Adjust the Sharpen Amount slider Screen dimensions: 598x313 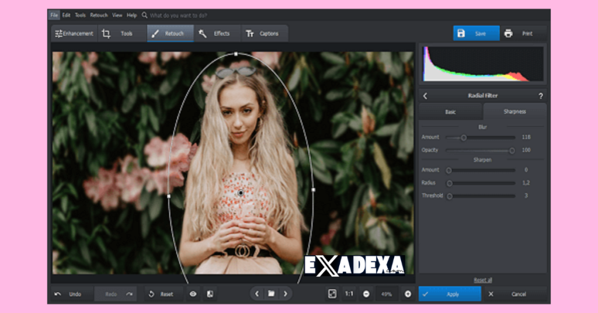[x=481, y=171]
